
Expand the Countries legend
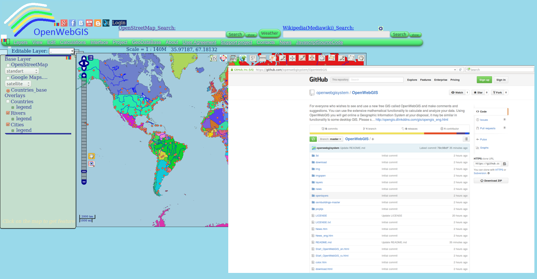click(x=13, y=108)
